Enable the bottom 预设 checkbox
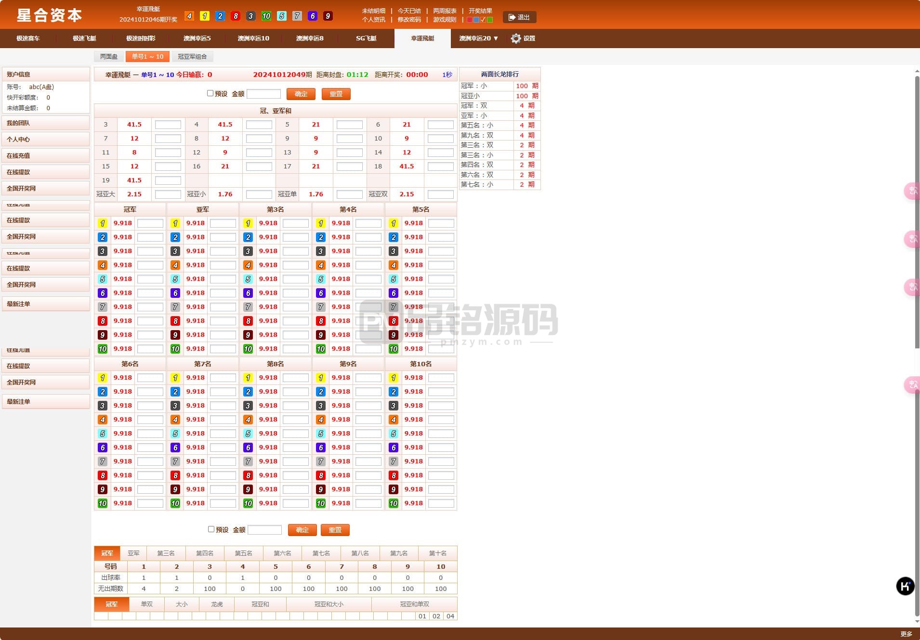The image size is (920, 640). pyautogui.click(x=211, y=529)
